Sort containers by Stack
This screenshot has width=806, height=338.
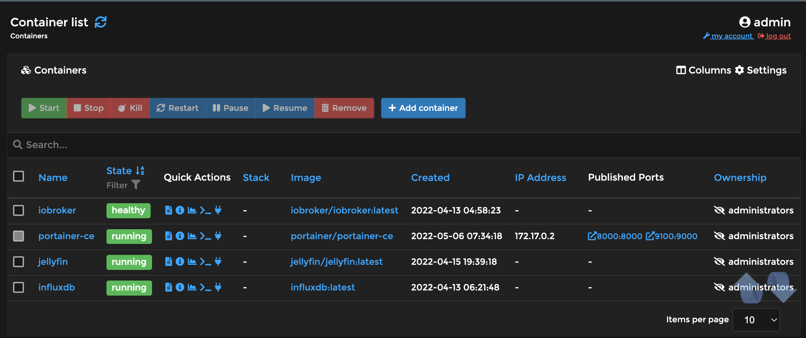pyautogui.click(x=256, y=178)
